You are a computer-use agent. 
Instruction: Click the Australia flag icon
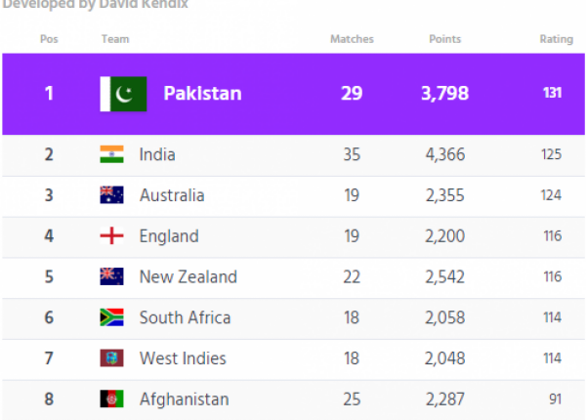coord(111,195)
